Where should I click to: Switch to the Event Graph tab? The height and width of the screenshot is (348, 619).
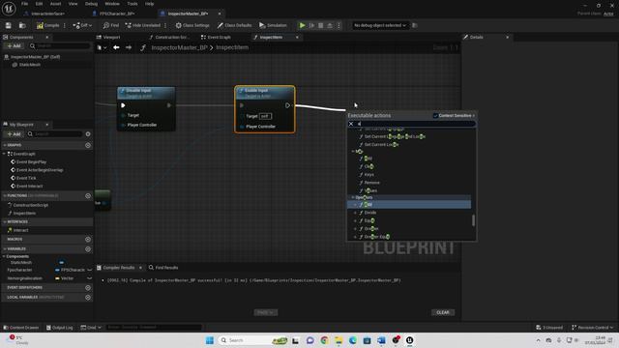216,37
